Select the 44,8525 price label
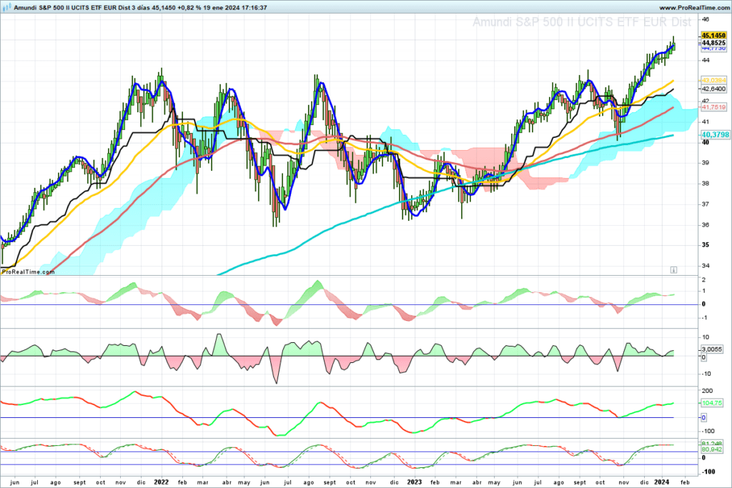The height and width of the screenshot is (488, 732). click(x=713, y=42)
